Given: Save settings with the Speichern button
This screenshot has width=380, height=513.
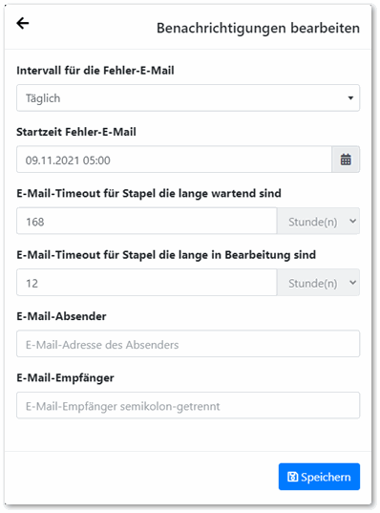Looking at the screenshot, I should point(319,477).
